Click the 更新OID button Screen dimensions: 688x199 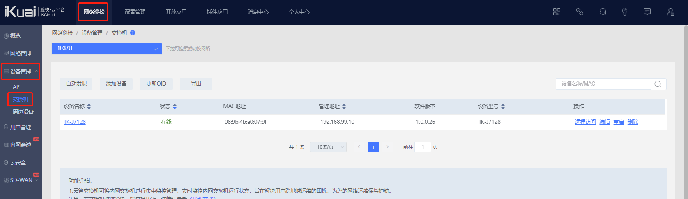[x=156, y=84]
